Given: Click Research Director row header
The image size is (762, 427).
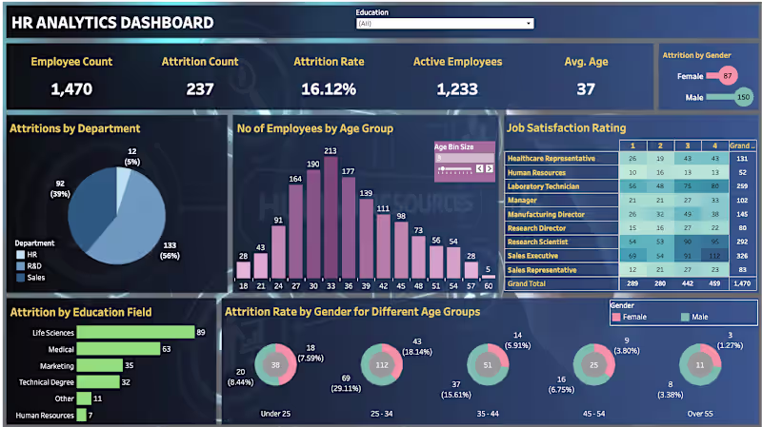Looking at the screenshot, I should [x=561, y=228].
